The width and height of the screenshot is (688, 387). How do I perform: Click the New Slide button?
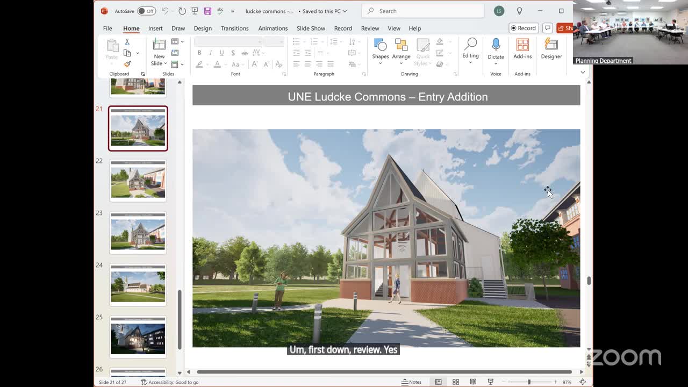pyautogui.click(x=159, y=52)
